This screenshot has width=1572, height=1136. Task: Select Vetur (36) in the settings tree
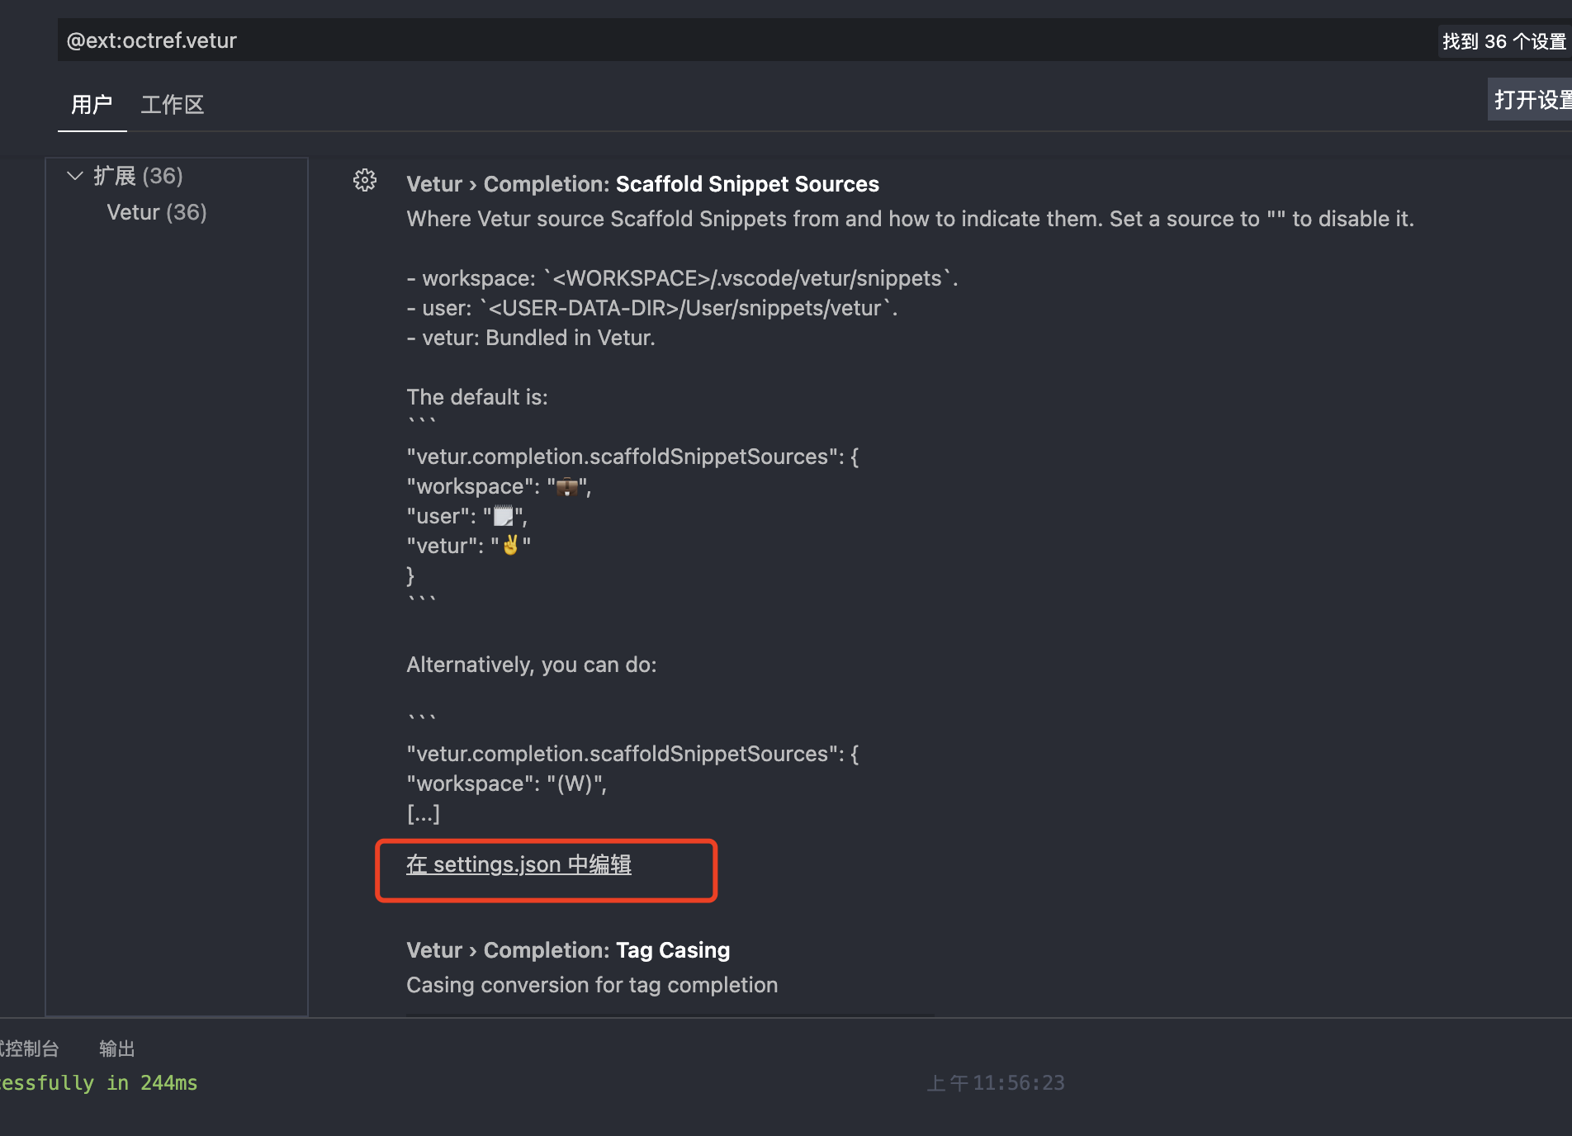click(157, 212)
